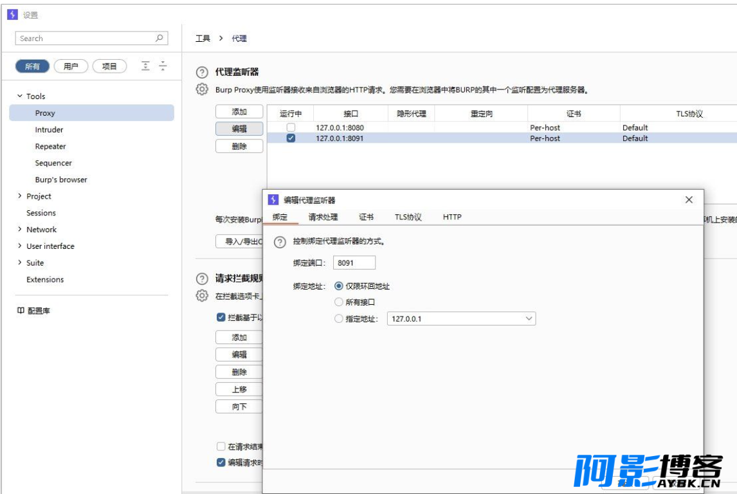This screenshot has width=737, height=494.
Task: Collapse the Tools tree node
Action: pos(20,96)
